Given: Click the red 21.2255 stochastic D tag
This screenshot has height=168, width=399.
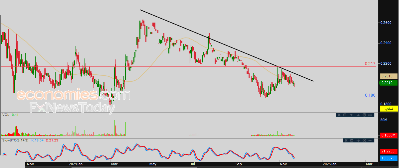Looking at the screenshot, I should 389,151.
